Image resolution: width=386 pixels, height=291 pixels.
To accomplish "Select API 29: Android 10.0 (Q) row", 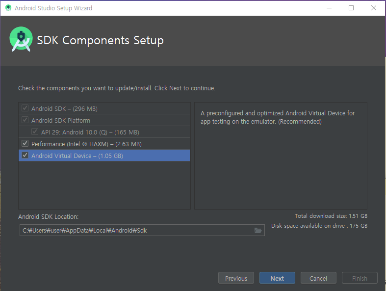I will tap(104, 132).
